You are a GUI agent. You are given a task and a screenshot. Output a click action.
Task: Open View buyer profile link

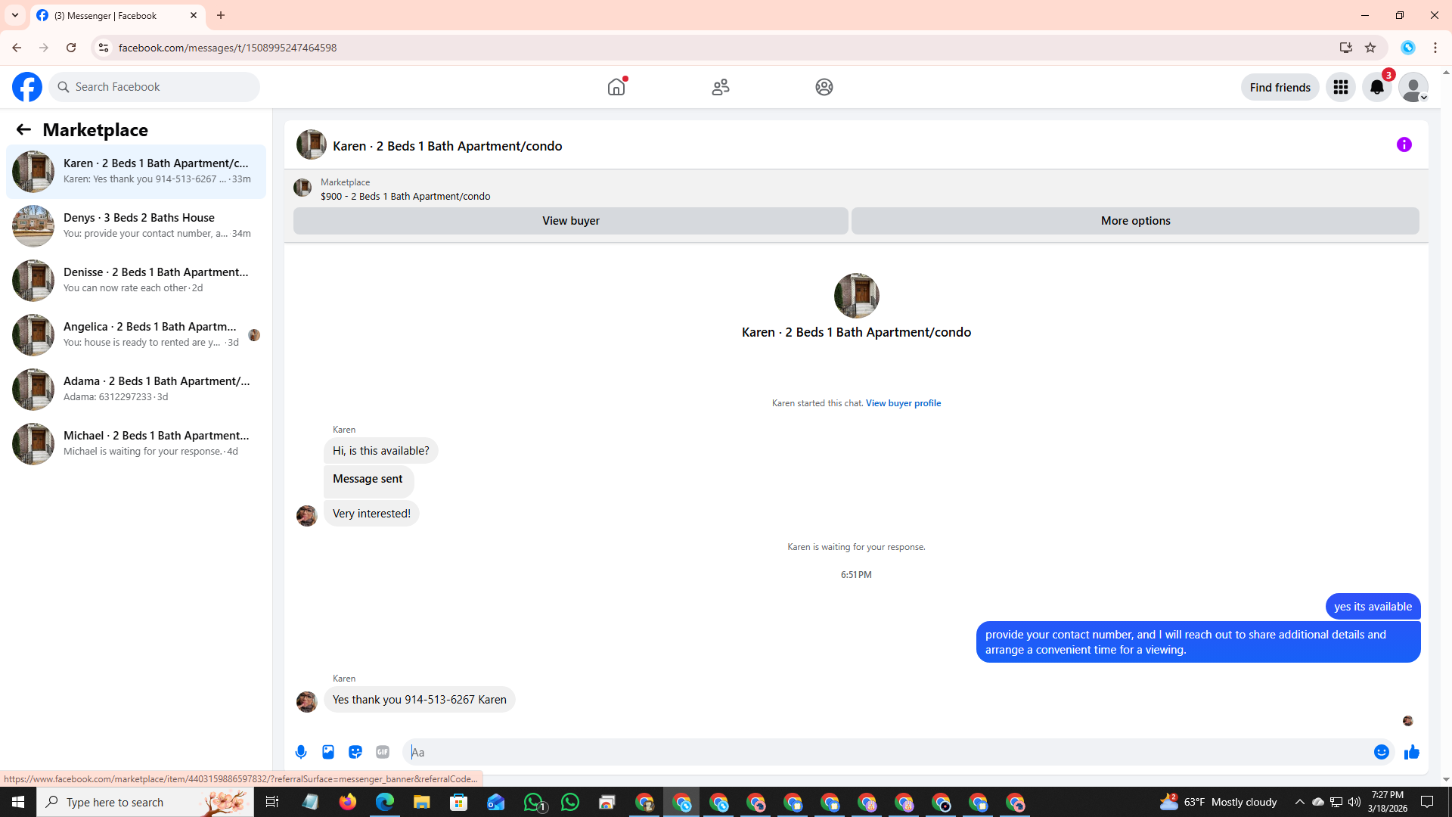[x=903, y=403]
